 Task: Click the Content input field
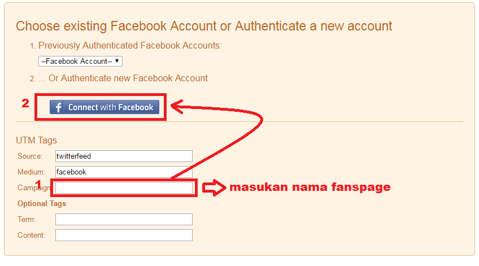pyautogui.click(x=124, y=235)
